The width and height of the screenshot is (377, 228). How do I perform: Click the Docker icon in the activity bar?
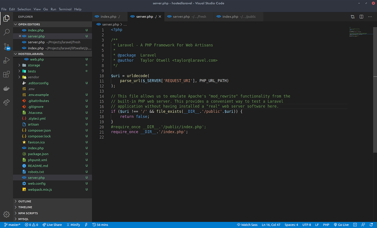[6, 88]
